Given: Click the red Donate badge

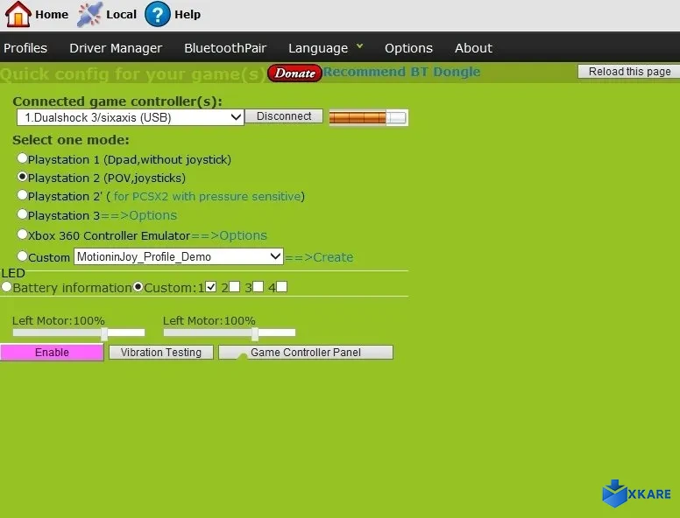Looking at the screenshot, I should point(294,73).
